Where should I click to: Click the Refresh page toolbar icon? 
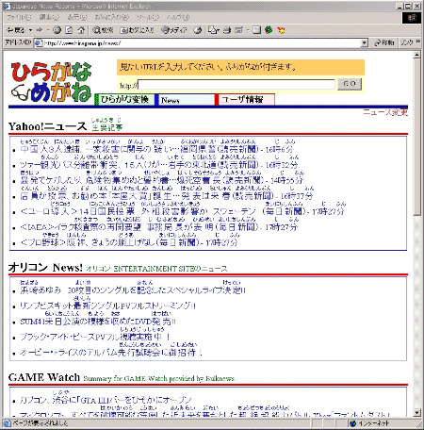point(69,30)
